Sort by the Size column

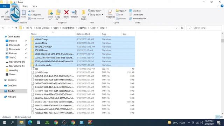tap(128, 34)
